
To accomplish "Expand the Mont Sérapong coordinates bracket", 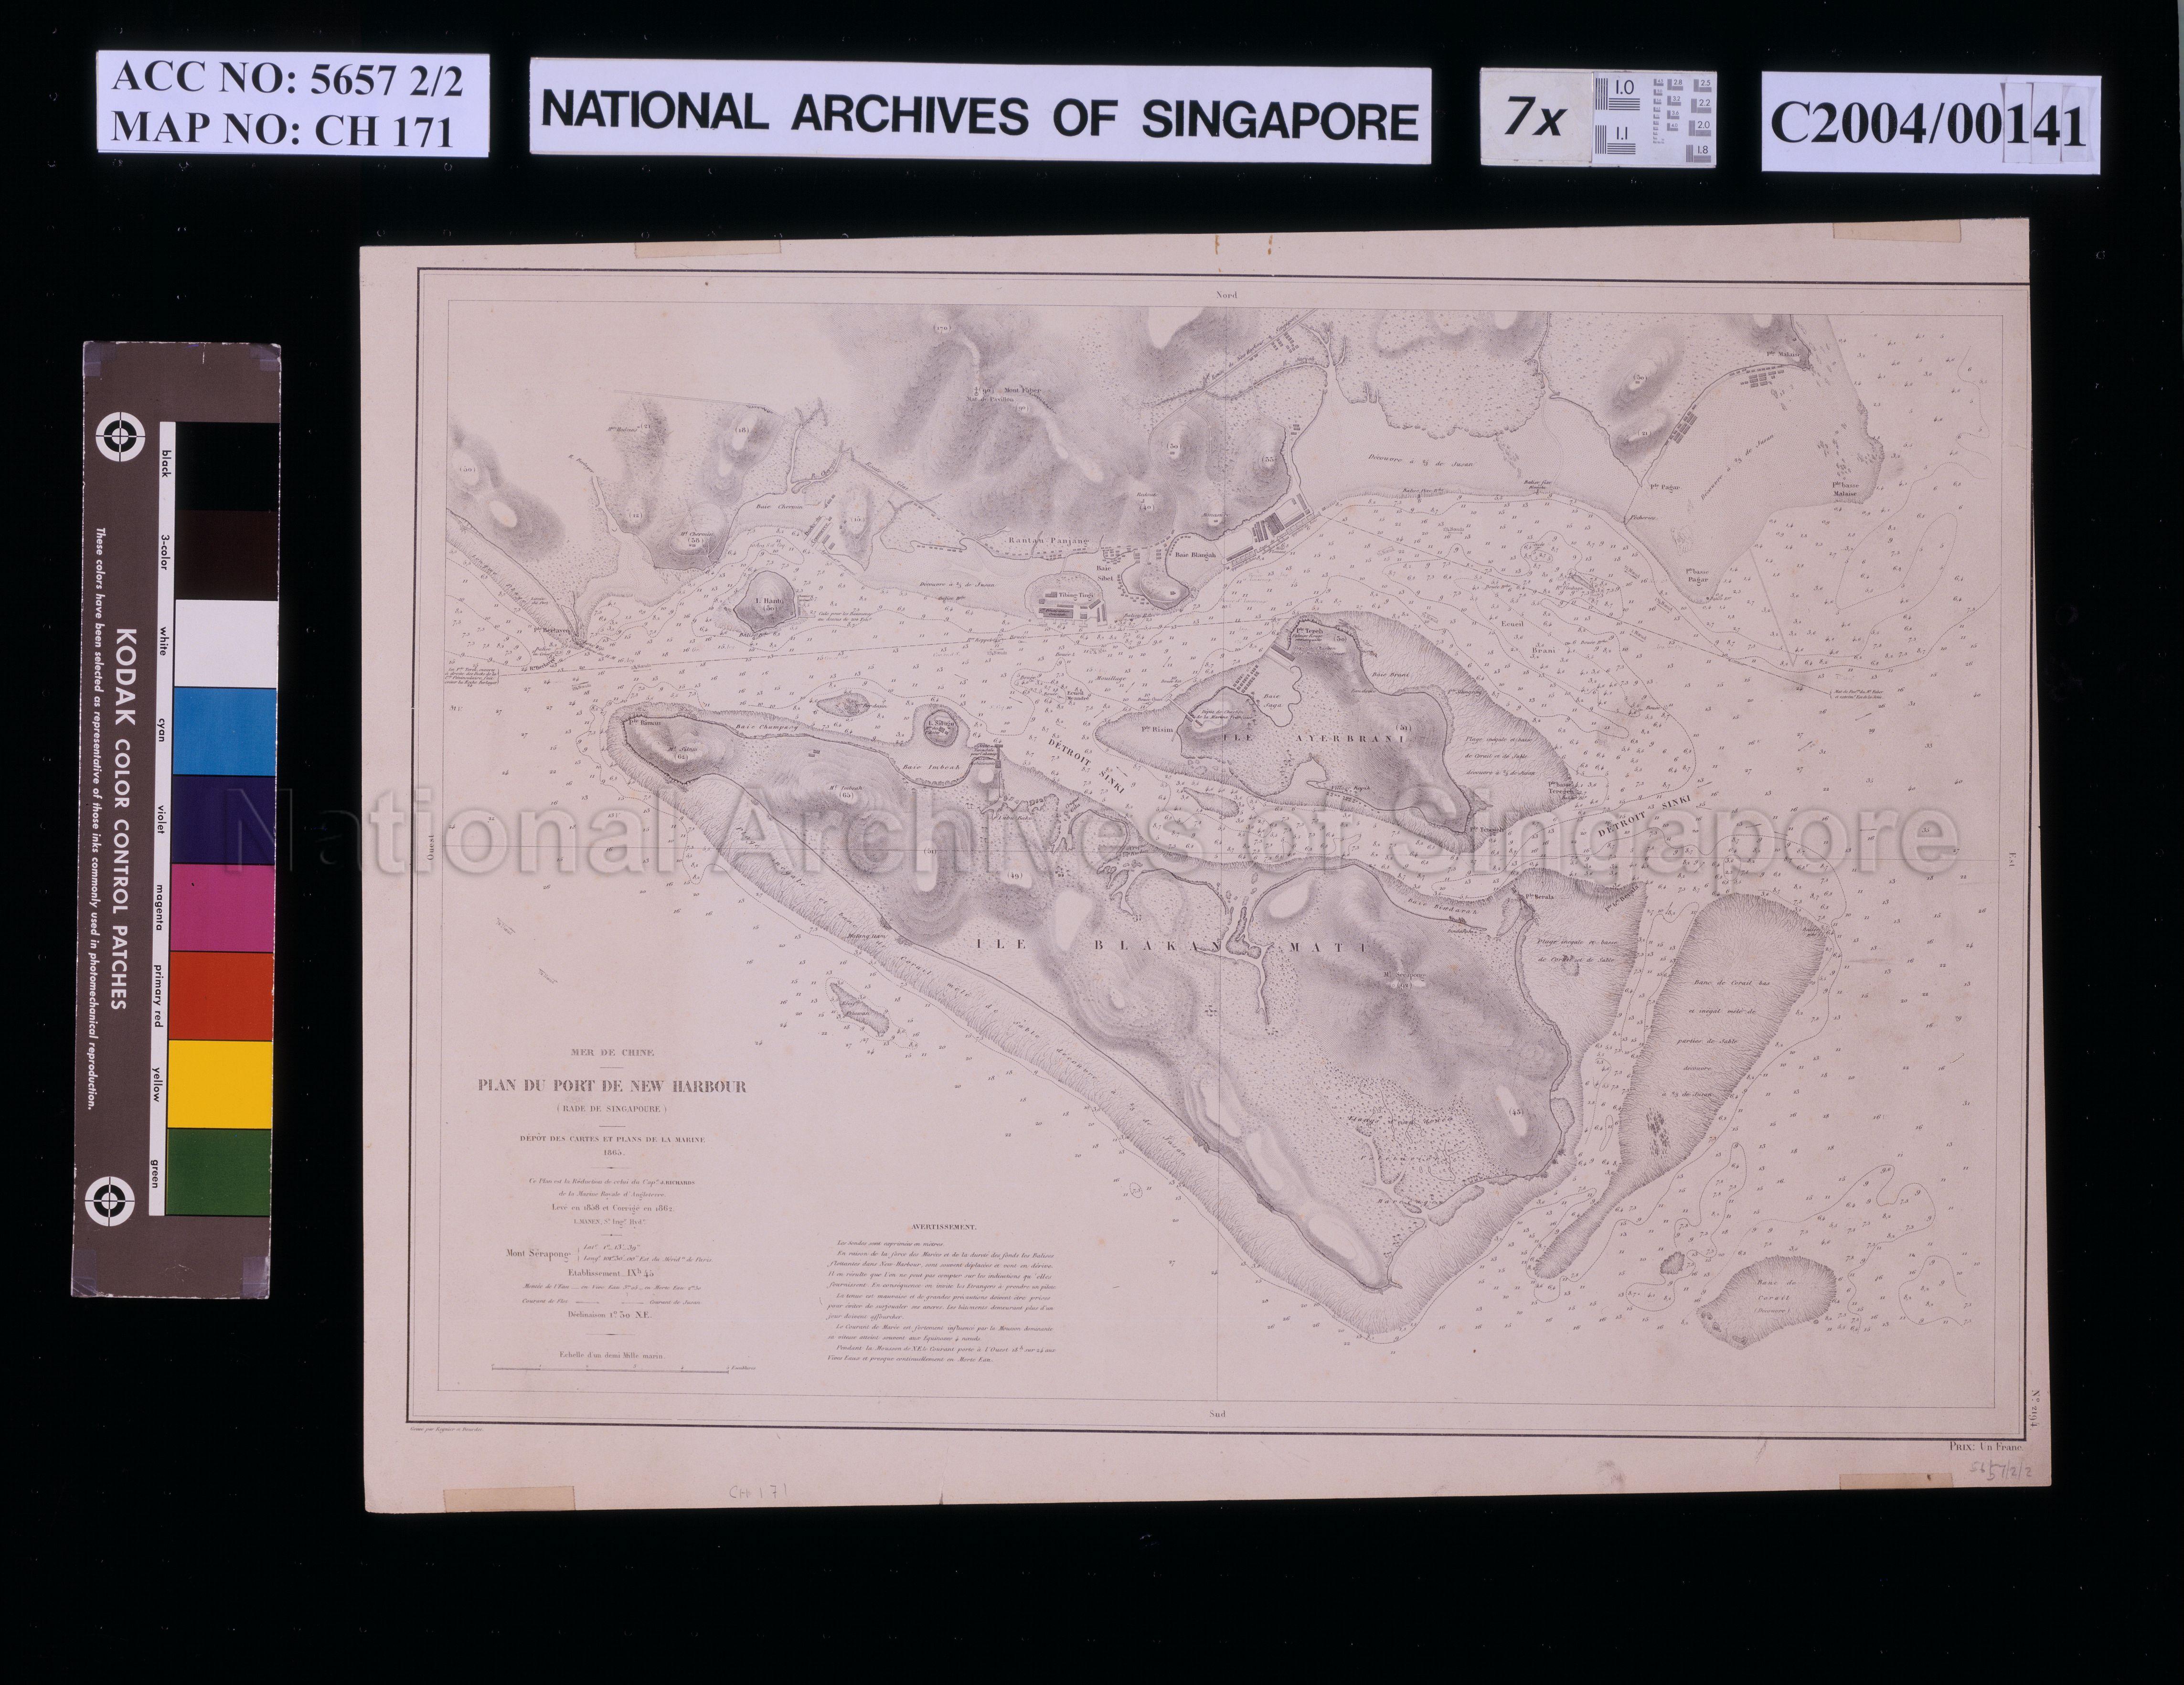I will click(579, 1255).
